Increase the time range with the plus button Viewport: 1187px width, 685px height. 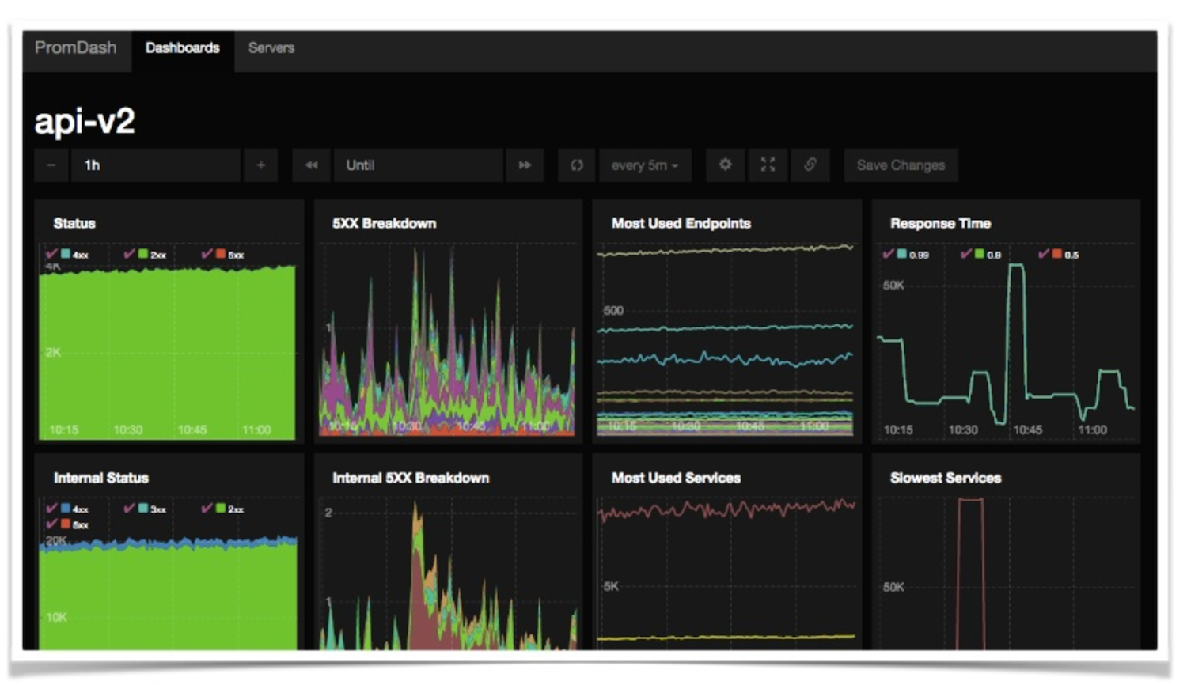(x=261, y=165)
